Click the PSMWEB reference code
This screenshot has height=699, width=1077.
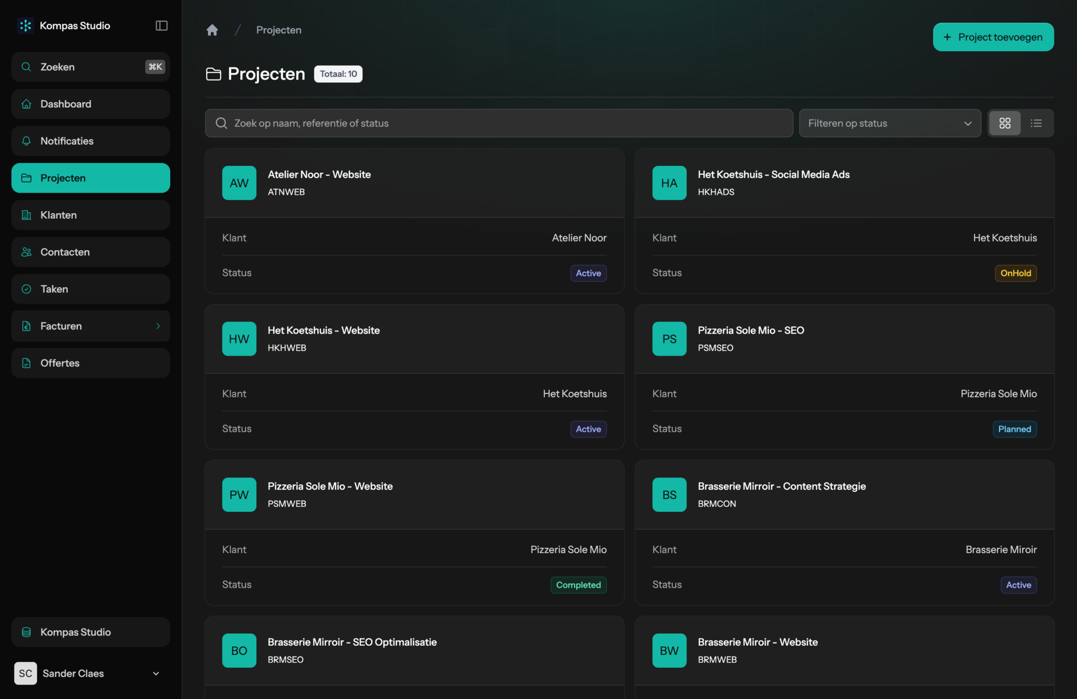pos(287,504)
